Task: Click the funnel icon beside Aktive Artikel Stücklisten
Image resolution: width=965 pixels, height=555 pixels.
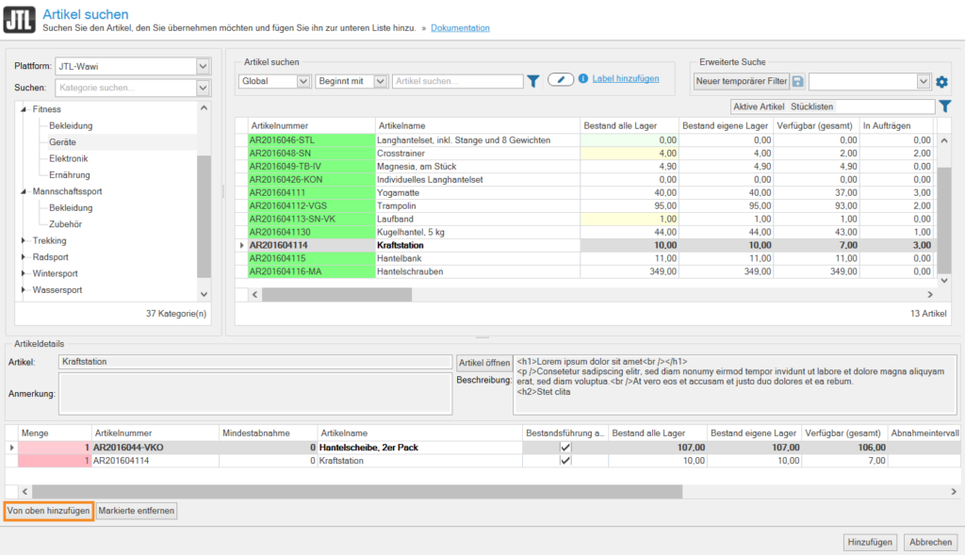Action: tap(945, 106)
